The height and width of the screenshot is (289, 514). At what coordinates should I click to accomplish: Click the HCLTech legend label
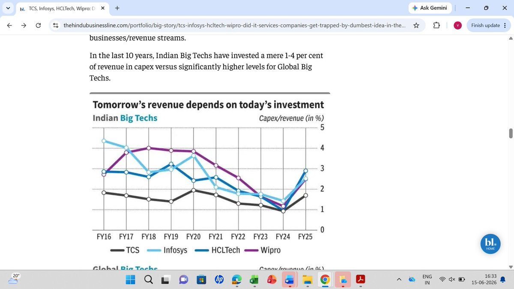[x=227, y=250]
